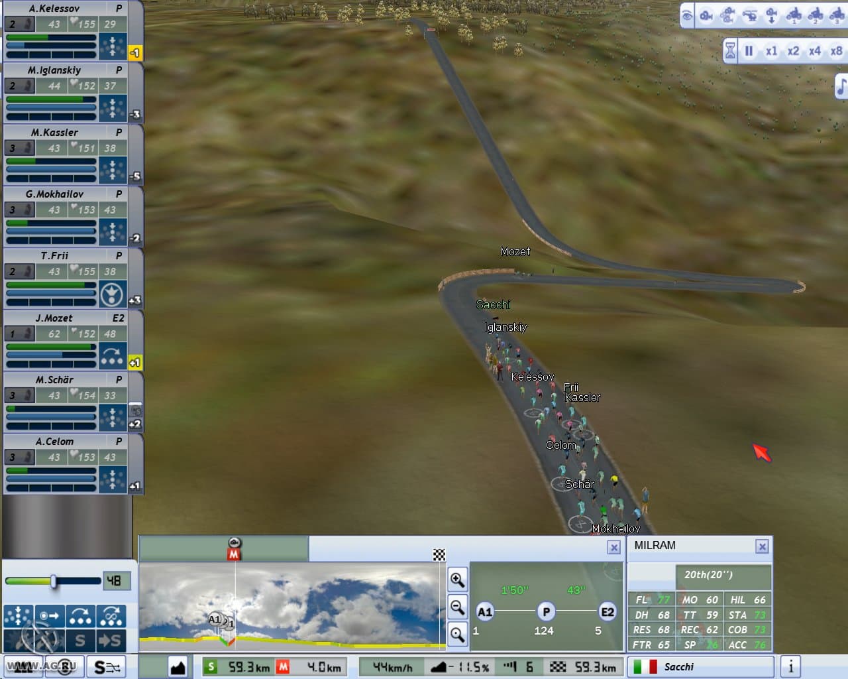This screenshot has width=848, height=679.
Task: Click the camera with down arrow icon
Action: pos(772,15)
